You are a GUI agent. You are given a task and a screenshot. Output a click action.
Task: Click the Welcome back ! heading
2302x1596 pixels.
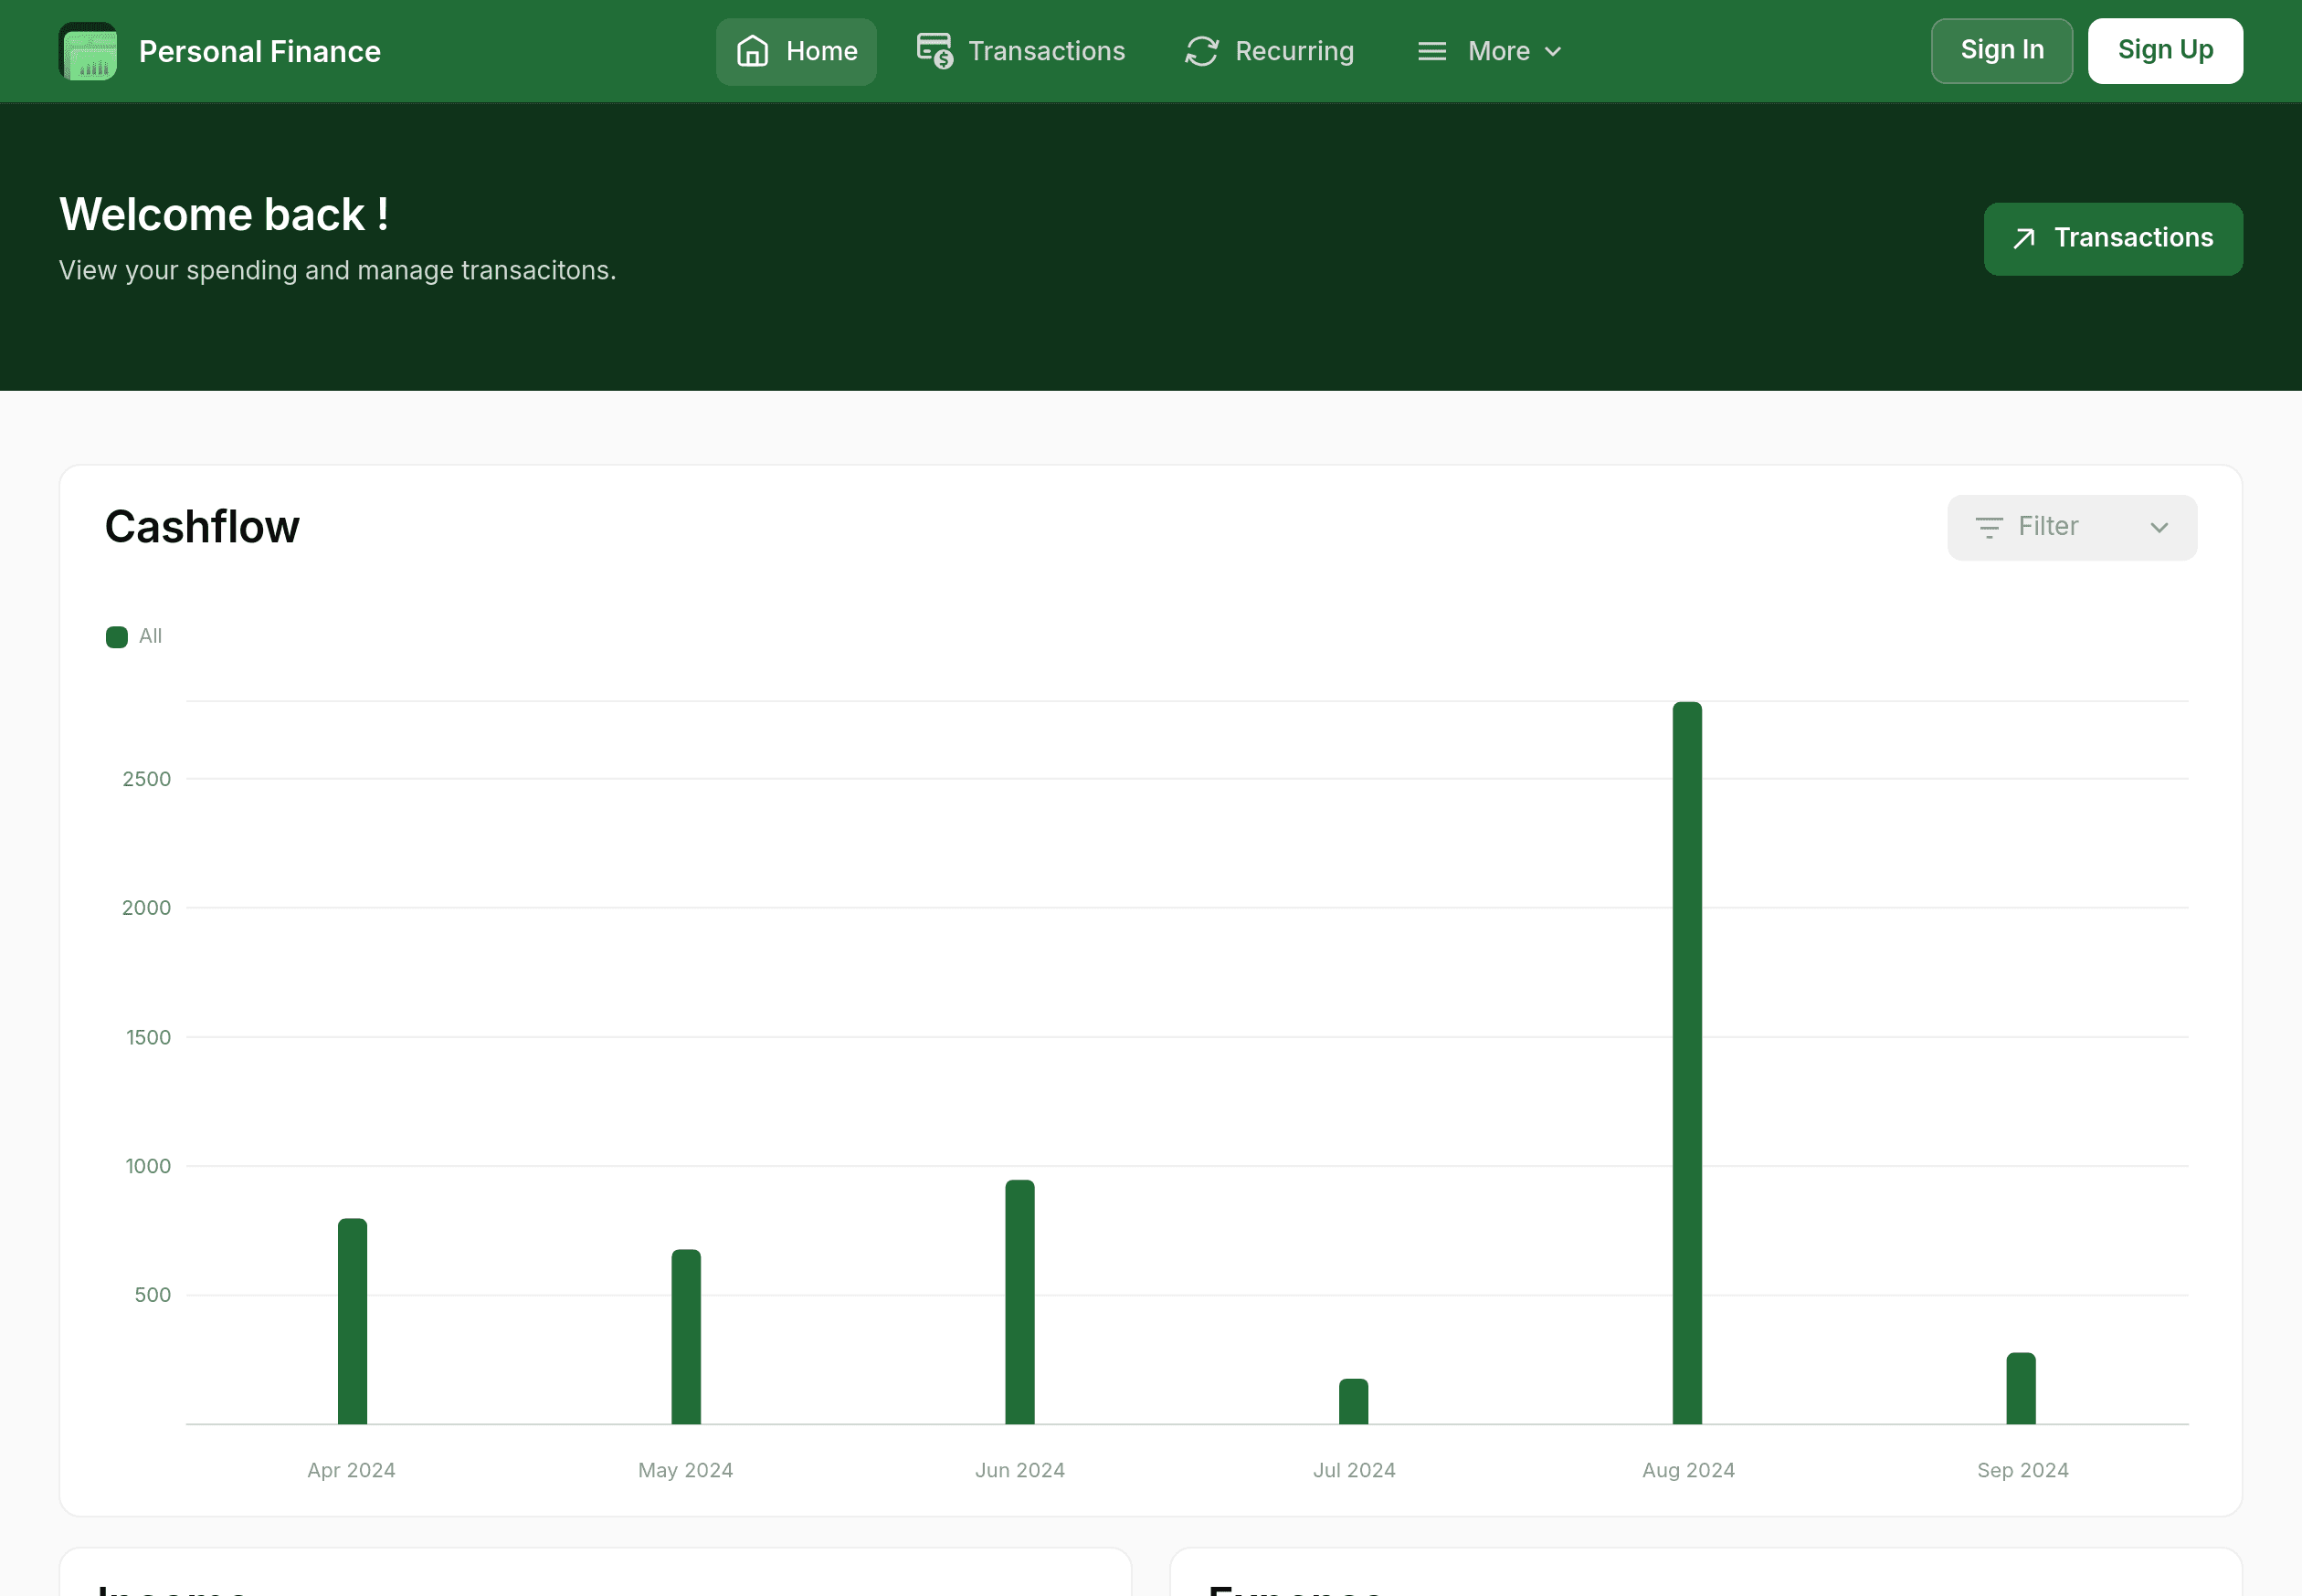224,215
